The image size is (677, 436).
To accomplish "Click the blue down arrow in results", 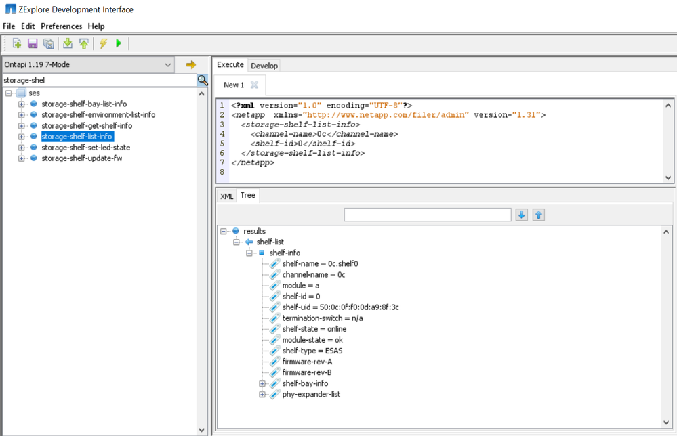I will (522, 215).
